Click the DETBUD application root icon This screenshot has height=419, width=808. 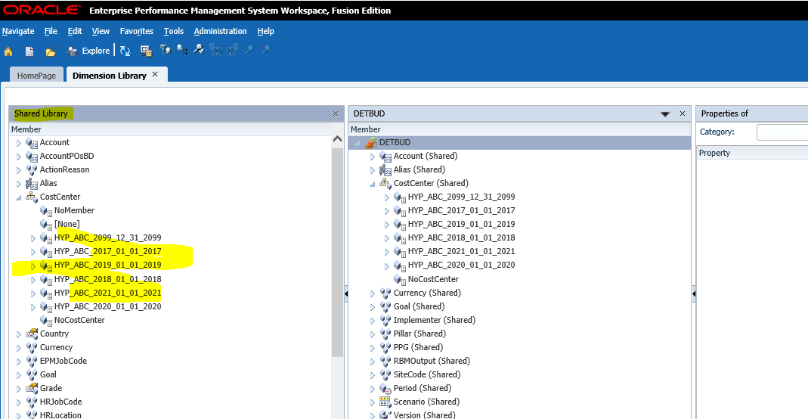(371, 143)
